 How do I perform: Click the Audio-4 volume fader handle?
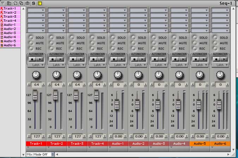coord(178,104)
